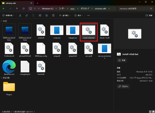The height and width of the screenshot is (113, 155).
Task: Select aor_iq.dll file icon
Action: click(x=89, y=48)
